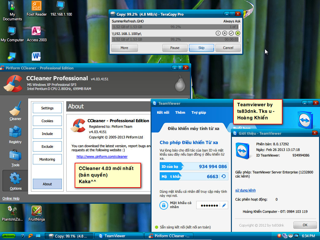Click the pear icon in the CCleaner header
320x240 pixels.
click(180, 84)
